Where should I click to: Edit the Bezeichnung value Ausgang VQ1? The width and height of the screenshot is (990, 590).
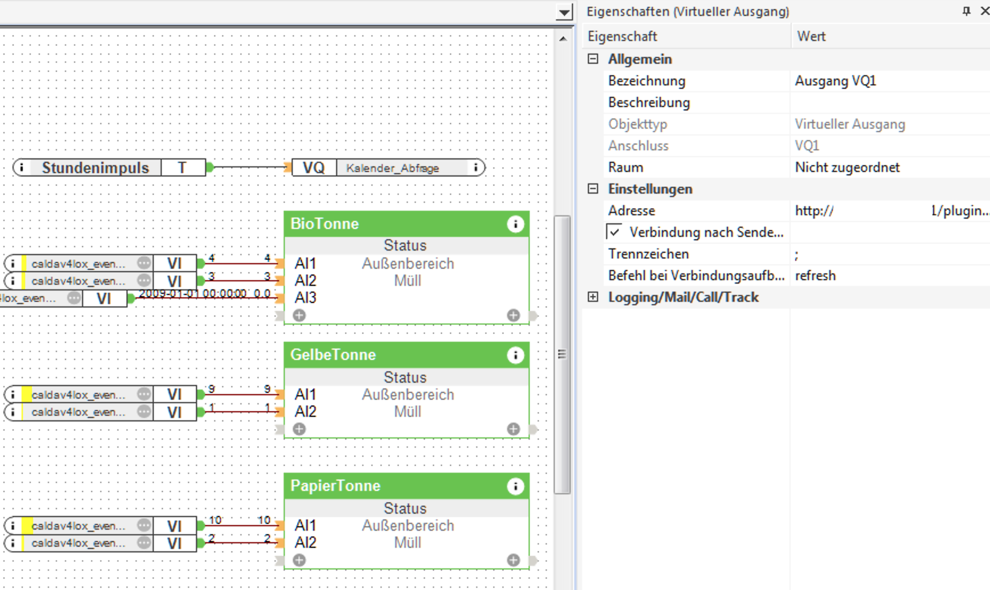tap(890, 81)
